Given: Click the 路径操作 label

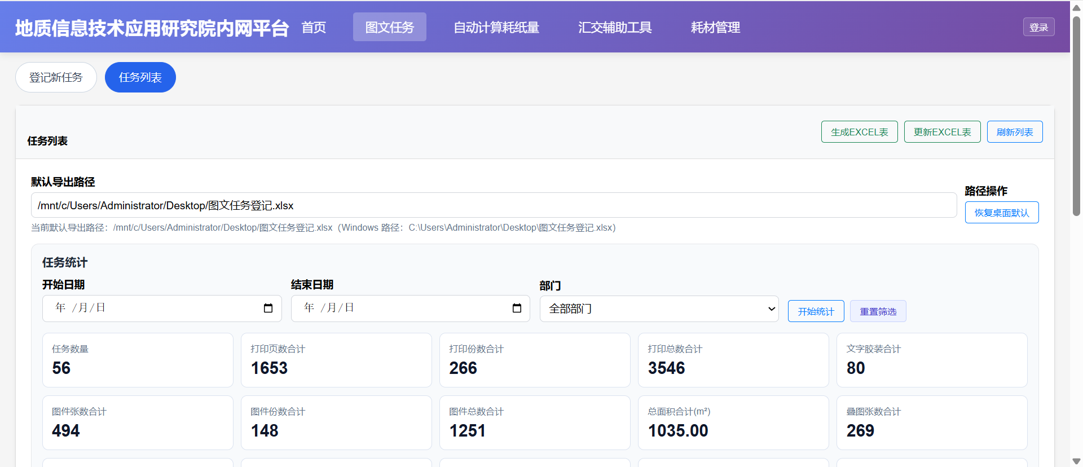Looking at the screenshot, I should pos(986,191).
